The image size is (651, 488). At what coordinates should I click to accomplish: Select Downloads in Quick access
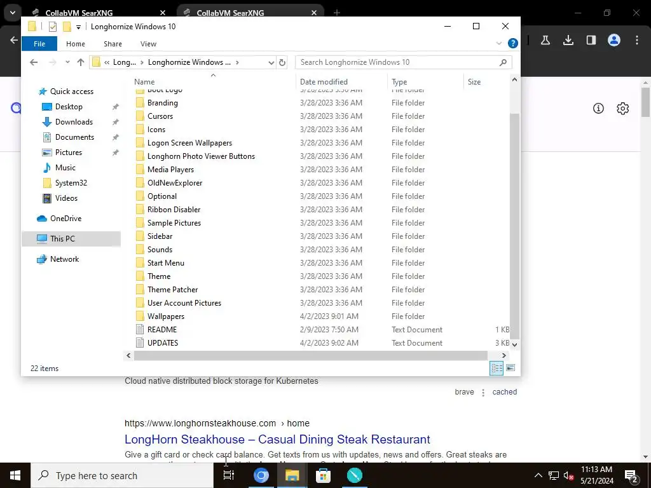coord(74,122)
